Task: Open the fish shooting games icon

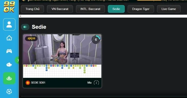Action: click(9, 65)
